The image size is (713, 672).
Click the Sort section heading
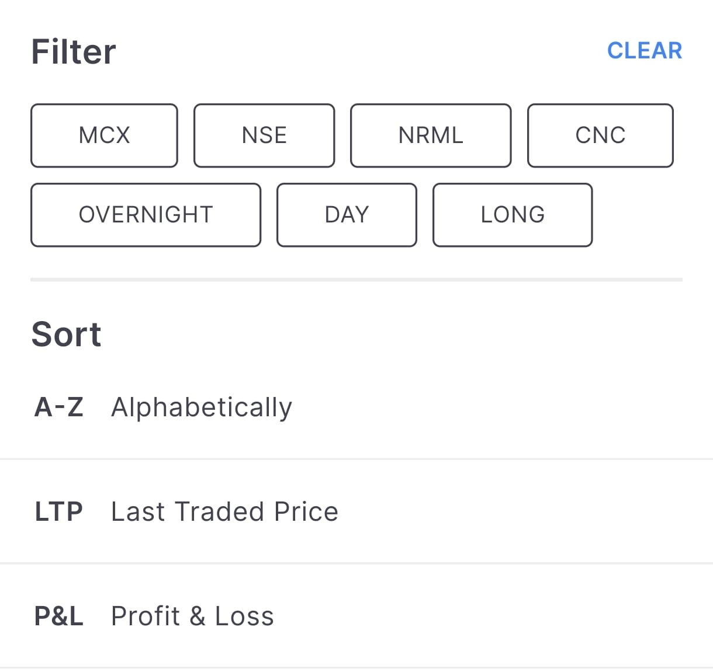point(67,334)
